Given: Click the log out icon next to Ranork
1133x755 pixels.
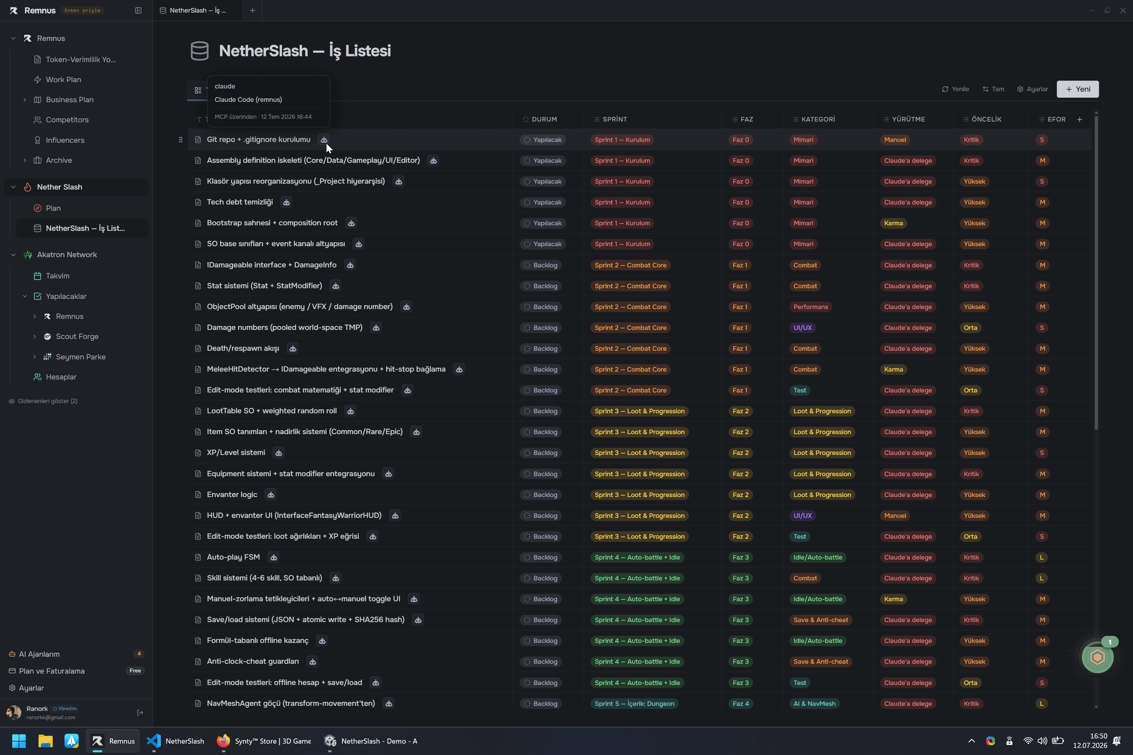Looking at the screenshot, I should tap(140, 713).
